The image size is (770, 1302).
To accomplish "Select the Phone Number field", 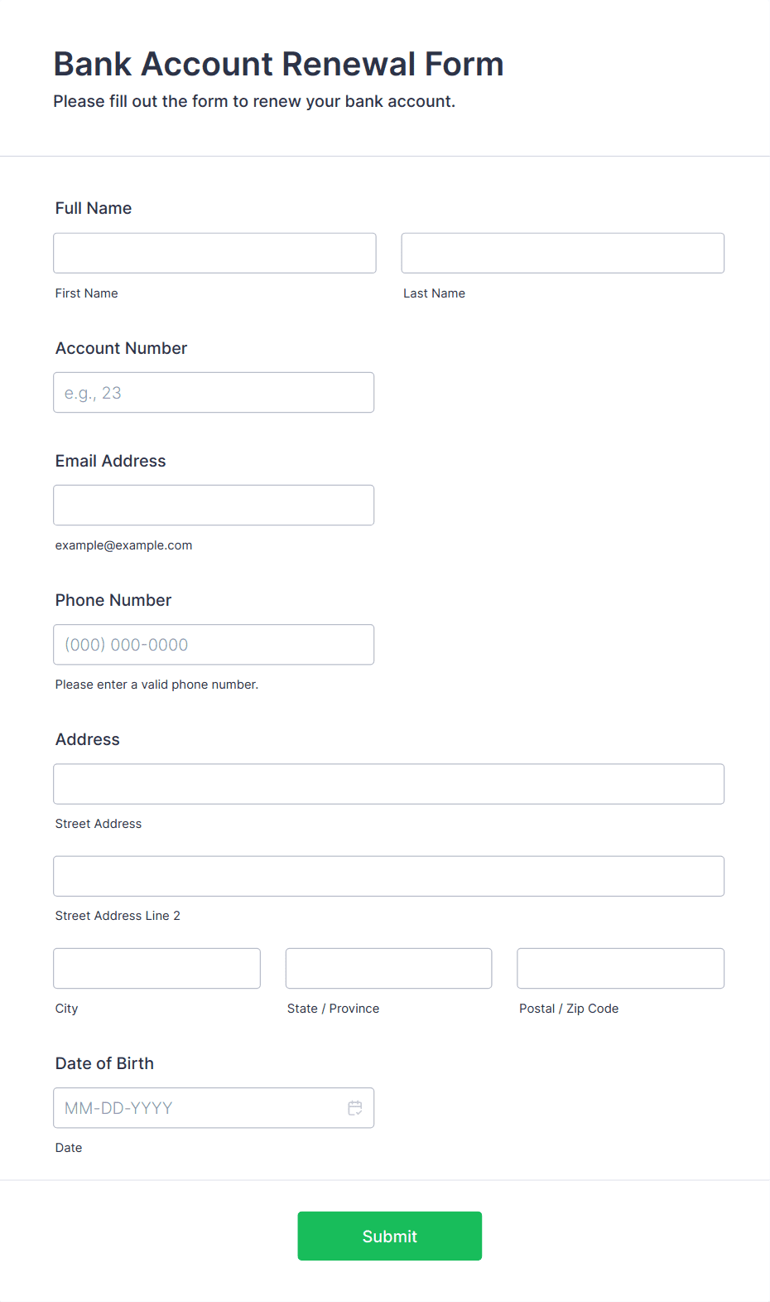I will 214,644.
